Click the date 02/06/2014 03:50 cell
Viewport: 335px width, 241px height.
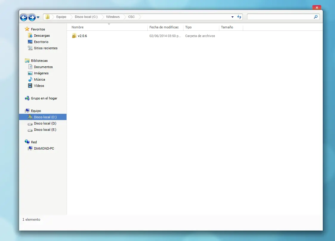[x=165, y=36]
